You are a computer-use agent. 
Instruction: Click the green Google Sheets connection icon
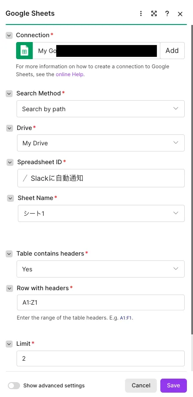point(24,51)
